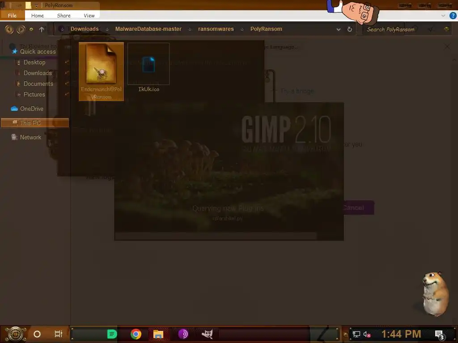This screenshot has height=343, width=458.
Task: Expand the ribbon with the chevron
Action: click(x=443, y=16)
